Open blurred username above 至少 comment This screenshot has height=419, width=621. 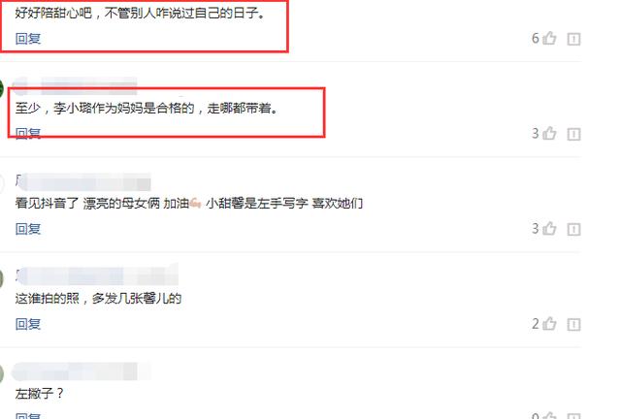[75, 86]
